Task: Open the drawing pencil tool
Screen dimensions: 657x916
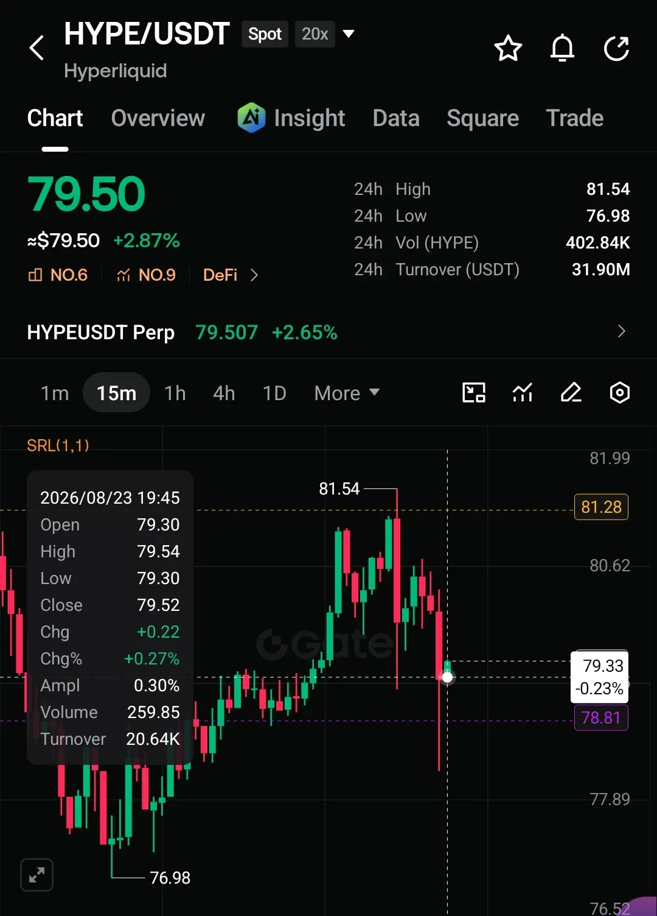Action: [571, 393]
